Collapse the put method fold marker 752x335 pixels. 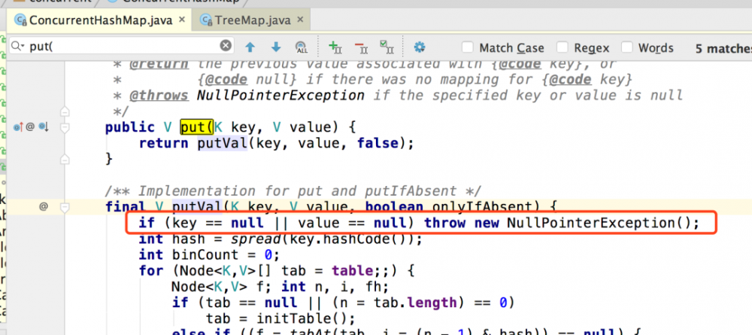point(65,127)
